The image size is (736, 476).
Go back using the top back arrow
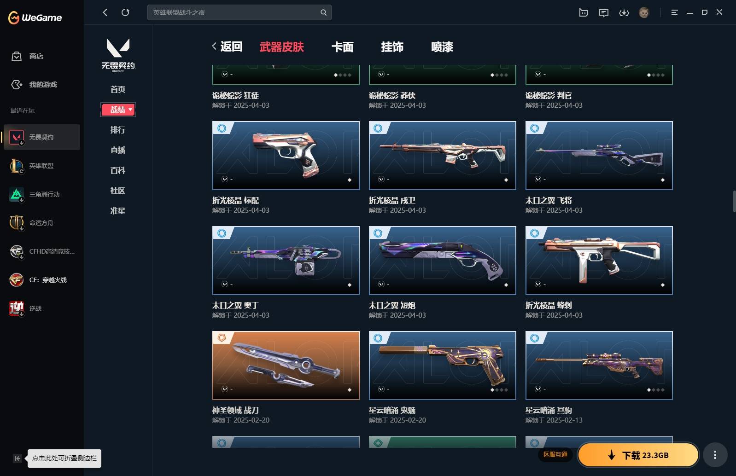(x=105, y=12)
